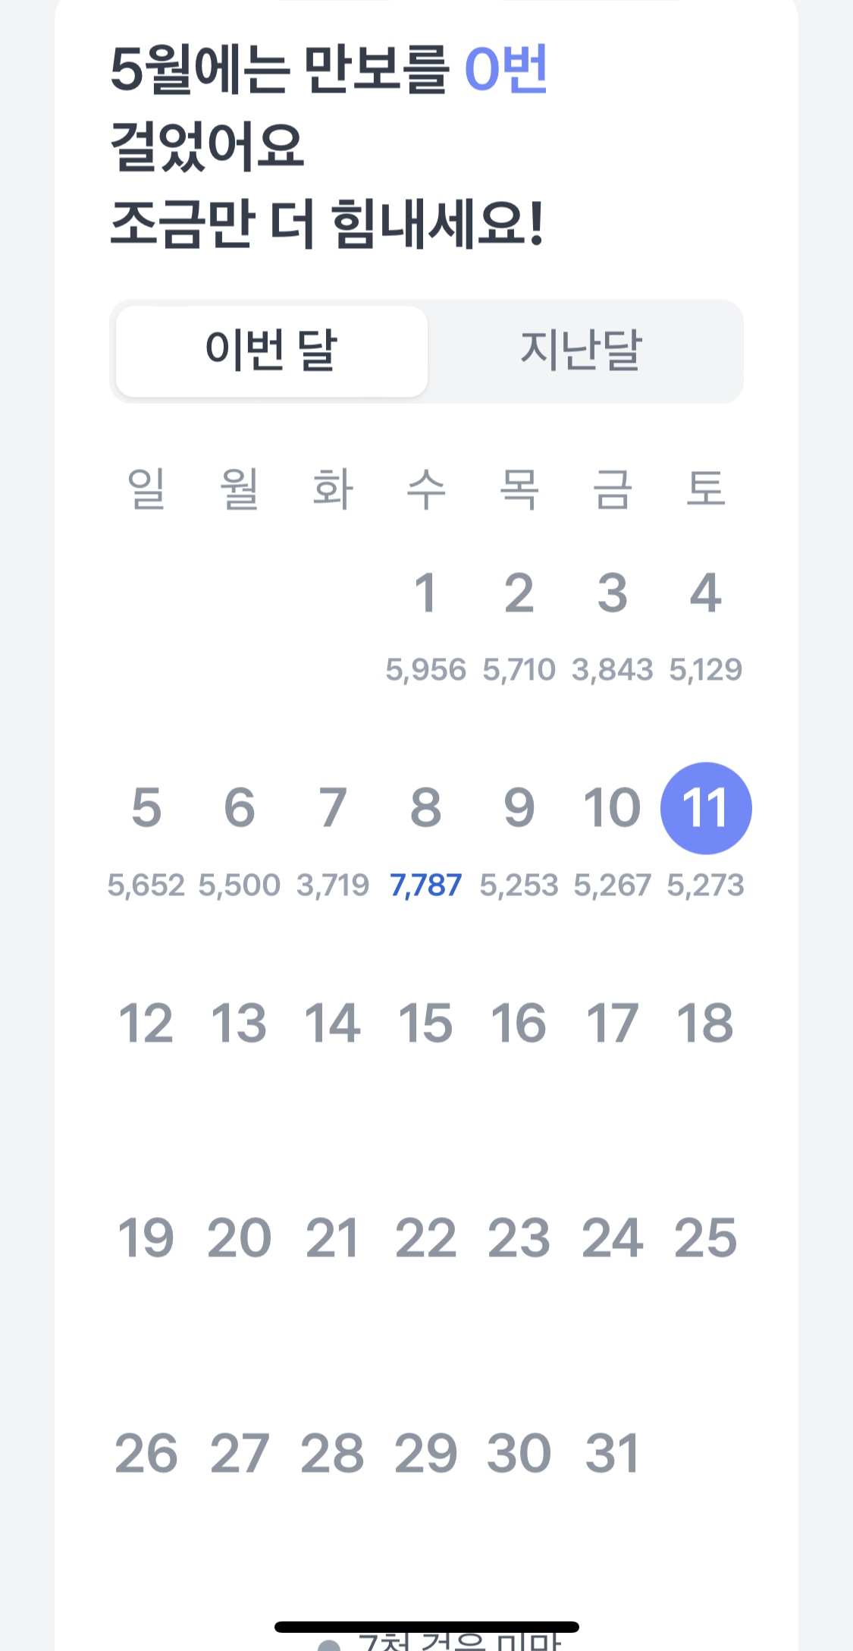The width and height of the screenshot is (853, 1651).
Task: Tap date 13 on the calendar
Action: click(239, 1024)
